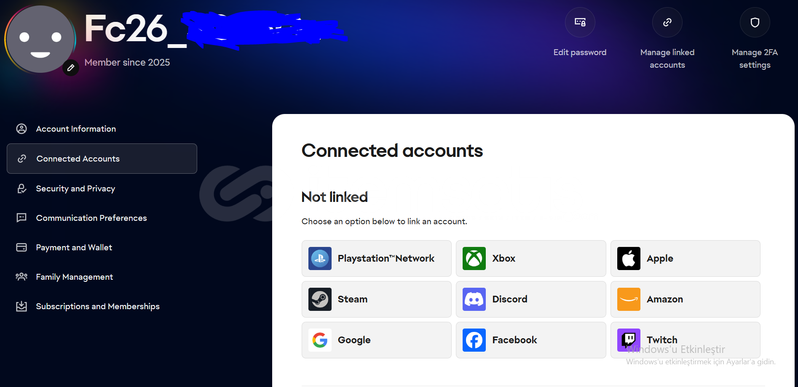Navigate to Payment and Wallet

point(74,247)
